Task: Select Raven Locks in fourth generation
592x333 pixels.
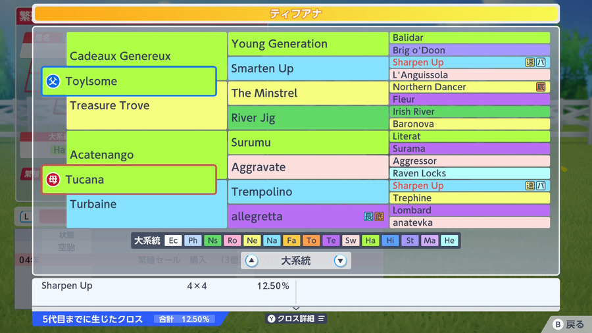Action: 470,173
